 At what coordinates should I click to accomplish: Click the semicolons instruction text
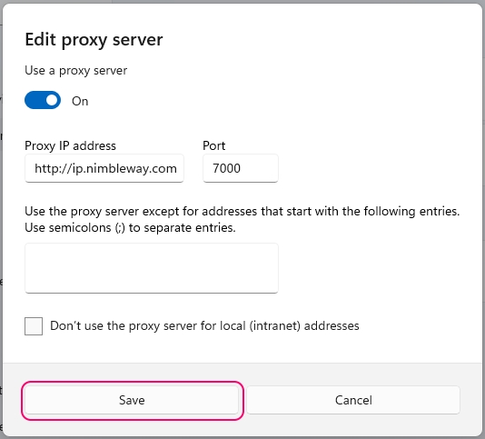[x=130, y=228]
